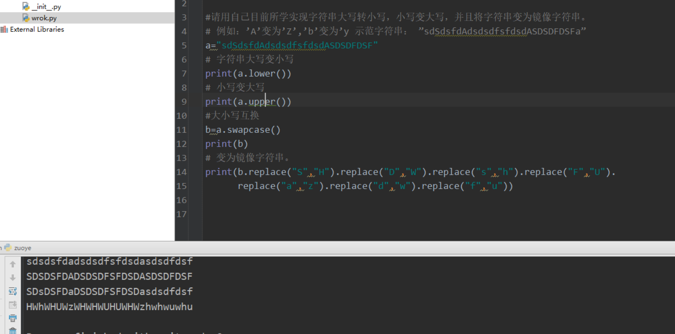
Task: Click the print icon in run panel
Action: click(13, 318)
